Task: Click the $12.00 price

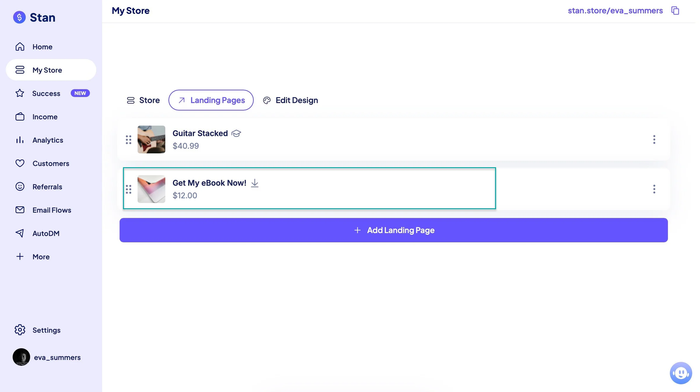Action: point(185,195)
